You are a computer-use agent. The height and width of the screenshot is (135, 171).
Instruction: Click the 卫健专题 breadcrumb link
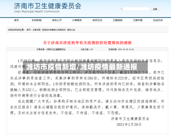pyautogui.click(x=36, y=30)
